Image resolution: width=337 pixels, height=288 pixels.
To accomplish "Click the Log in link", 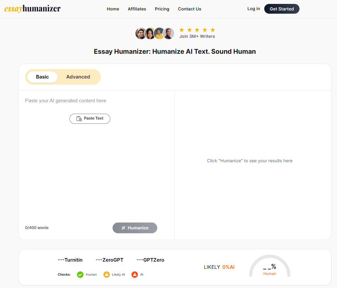I will 253,9.
